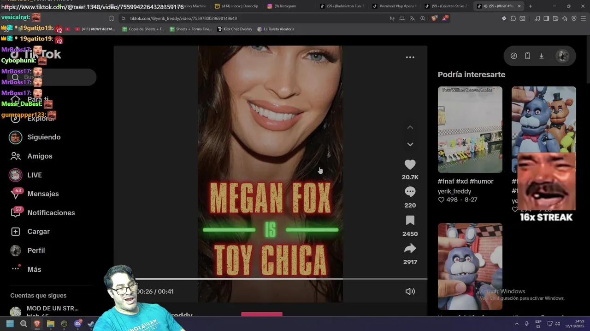Open the Leo AI sparkle icon
Viewport: 590px width, 331px height.
point(565,18)
